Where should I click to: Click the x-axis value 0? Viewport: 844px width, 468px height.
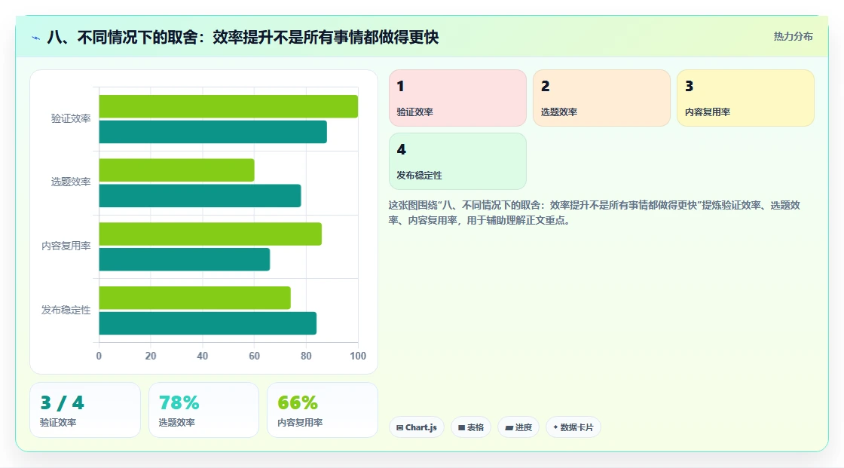pyautogui.click(x=99, y=356)
